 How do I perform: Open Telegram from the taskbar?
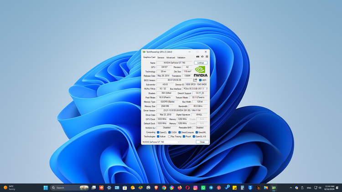[211, 187]
